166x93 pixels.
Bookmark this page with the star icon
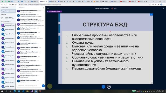tap(150, 5)
